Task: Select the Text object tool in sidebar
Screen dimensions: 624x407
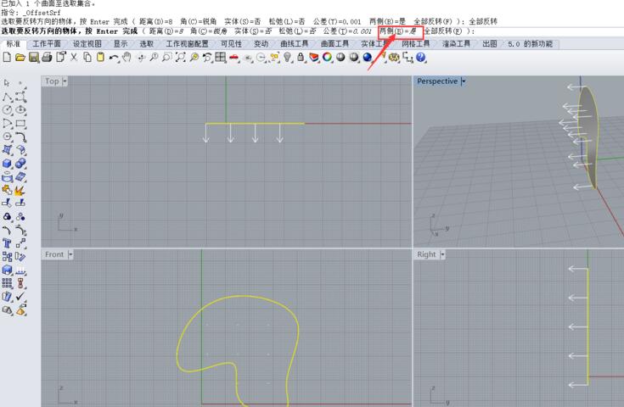Action: coord(7,243)
